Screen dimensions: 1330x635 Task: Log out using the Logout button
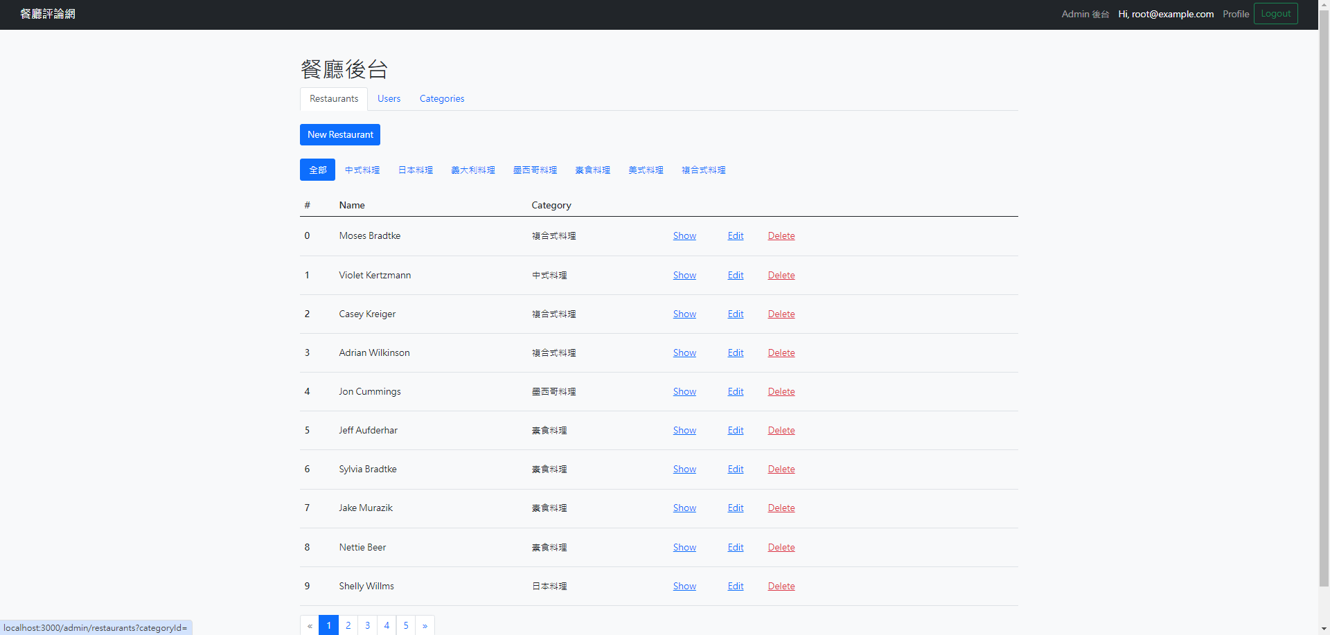tap(1275, 14)
